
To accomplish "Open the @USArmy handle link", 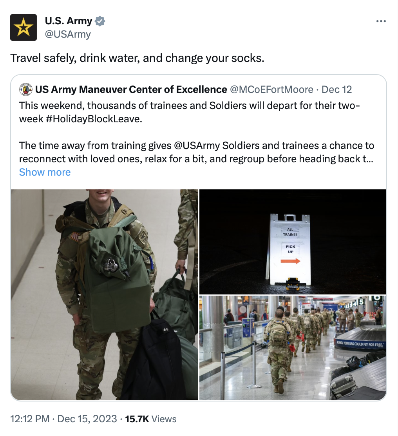I will click(68, 34).
